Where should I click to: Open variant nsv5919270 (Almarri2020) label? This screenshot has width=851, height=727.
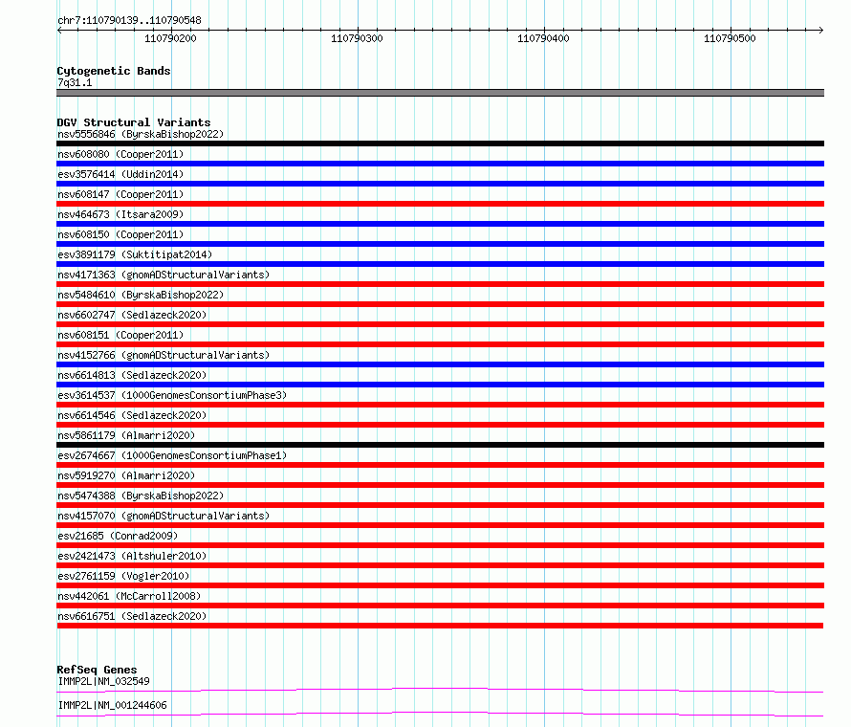click(126, 475)
